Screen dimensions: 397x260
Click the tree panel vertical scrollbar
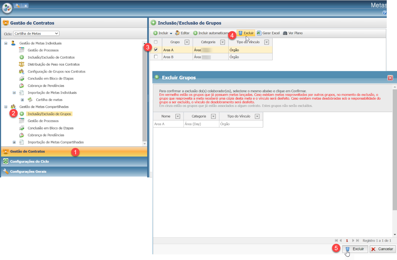[x=145, y=93]
